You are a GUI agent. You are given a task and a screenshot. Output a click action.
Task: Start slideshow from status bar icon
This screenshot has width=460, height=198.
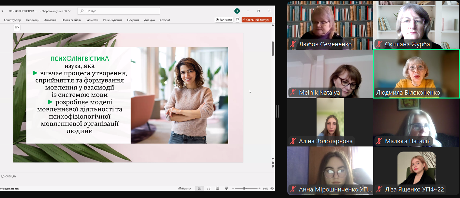226,189
